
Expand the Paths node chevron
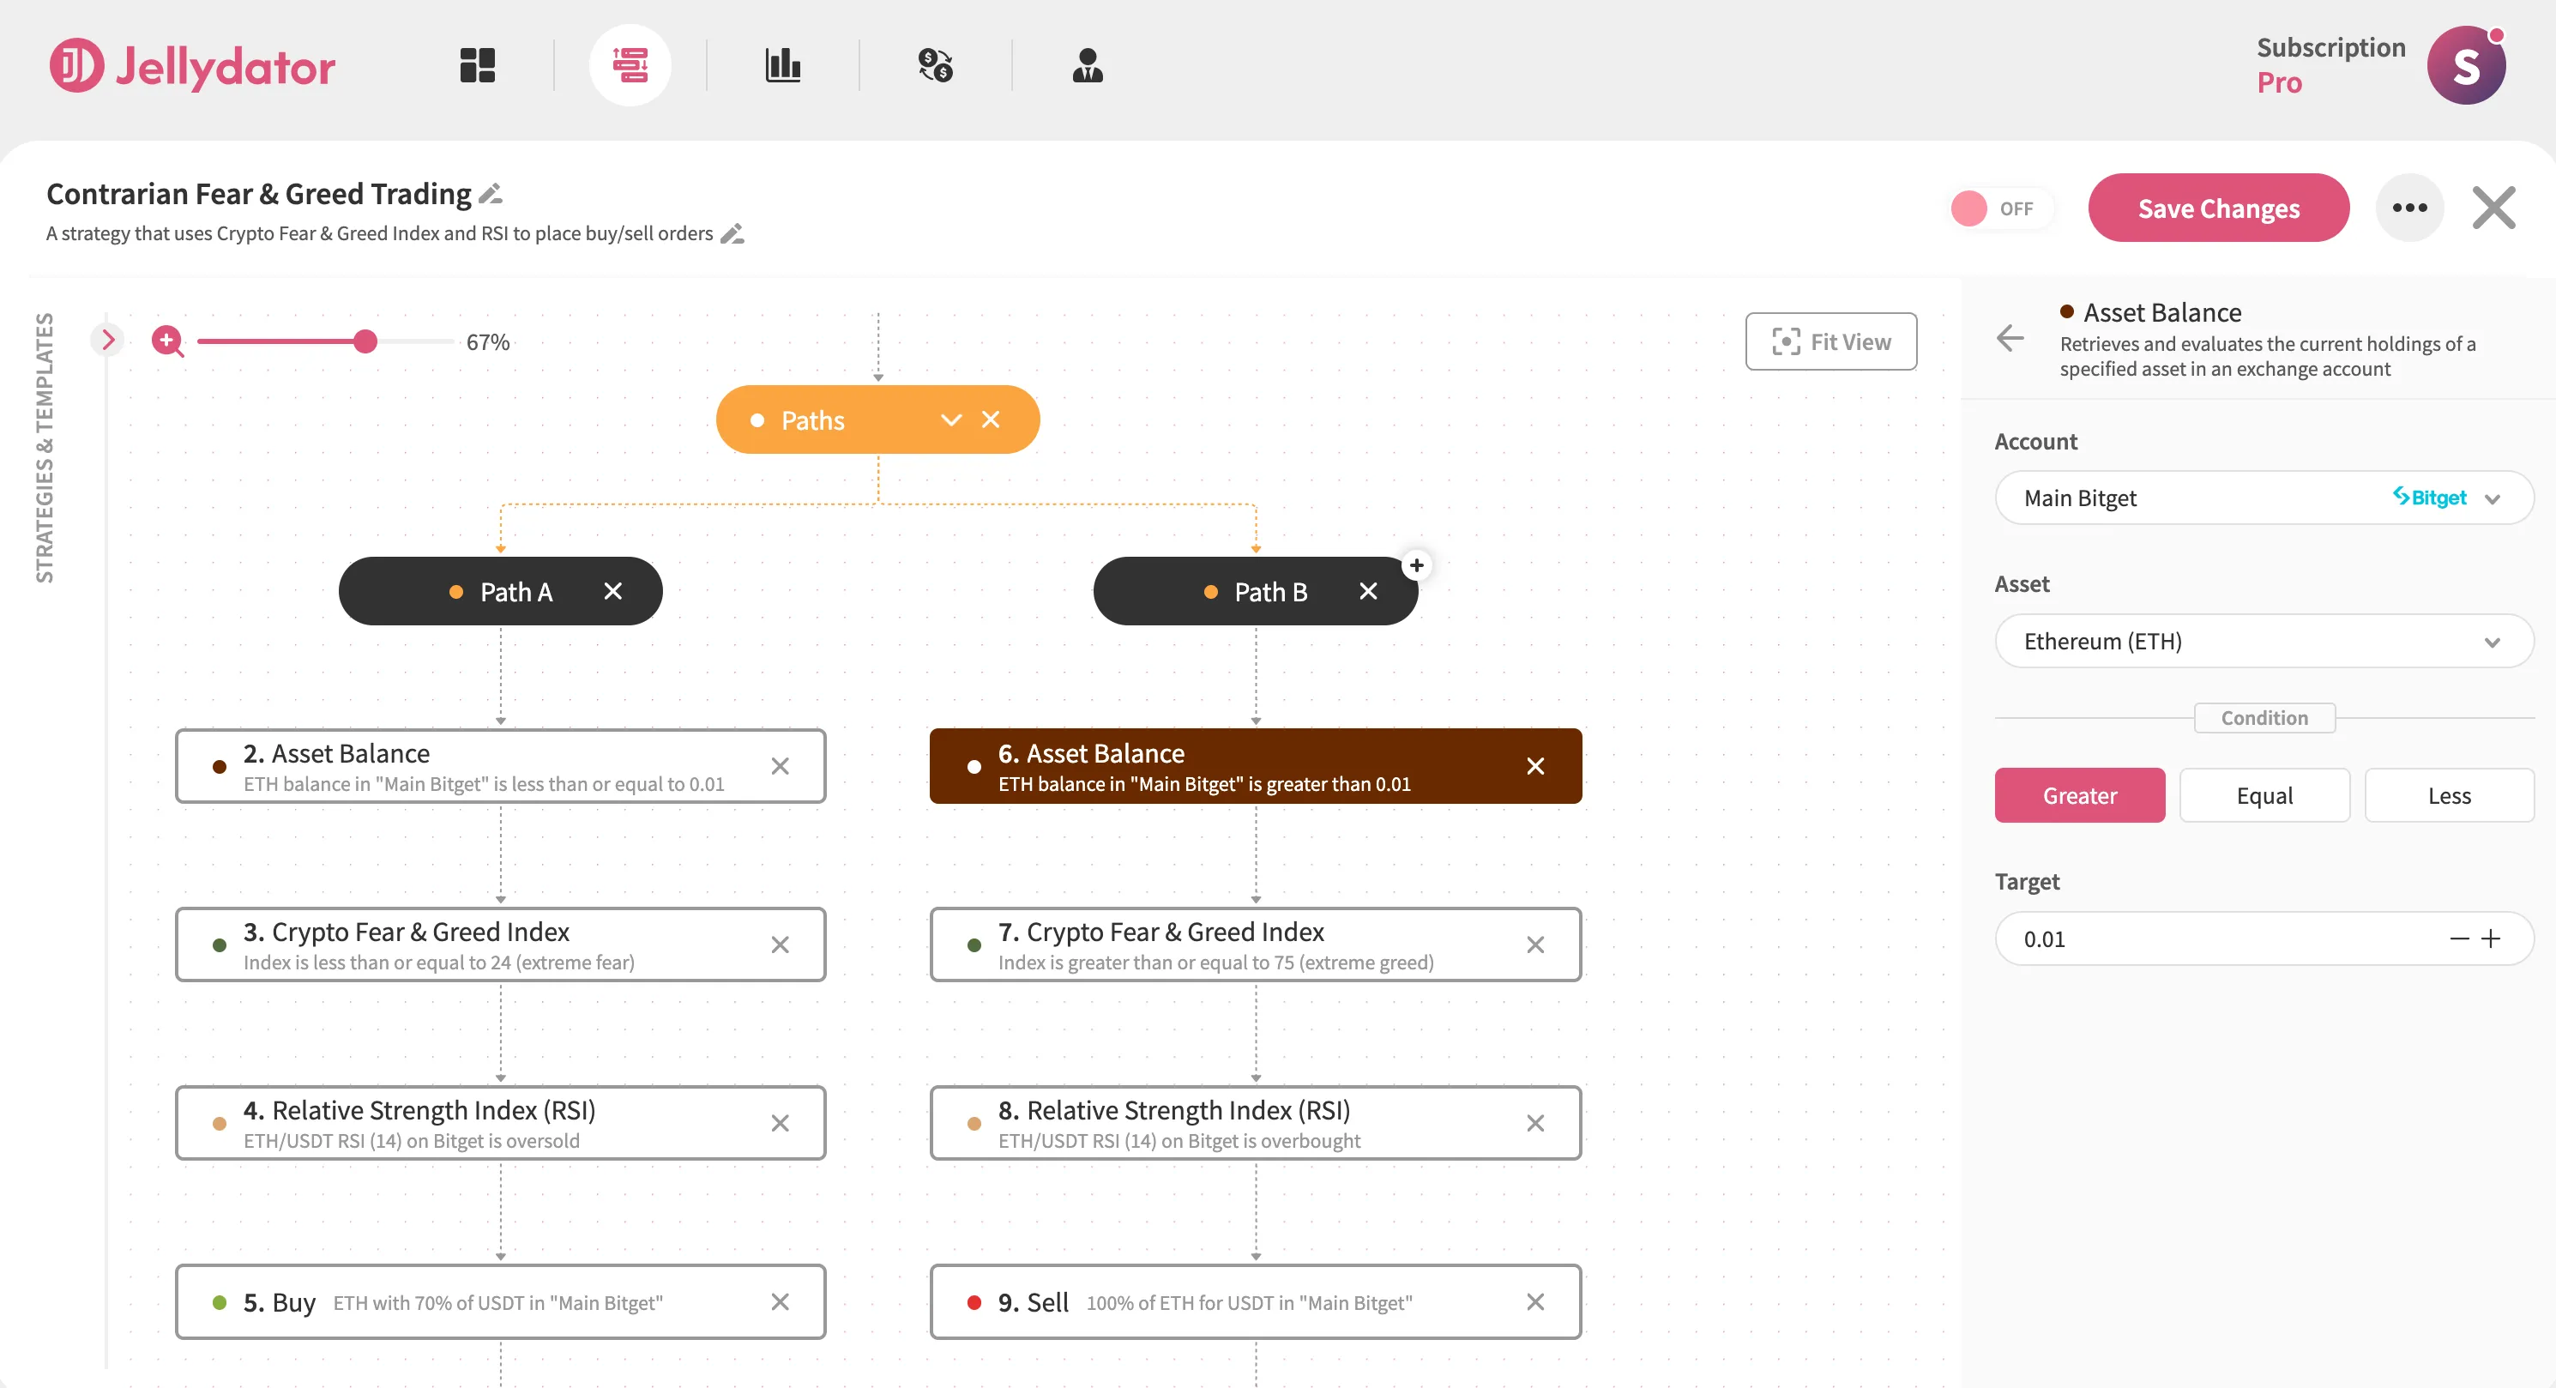tap(950, 419)
